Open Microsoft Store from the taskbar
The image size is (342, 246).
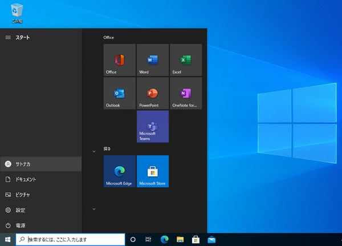196,240
